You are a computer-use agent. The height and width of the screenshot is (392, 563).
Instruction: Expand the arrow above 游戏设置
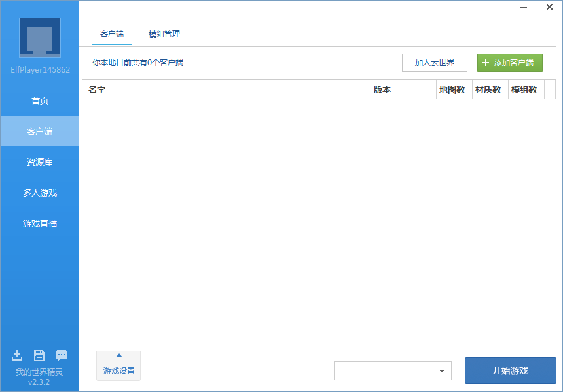coord(118,356)
